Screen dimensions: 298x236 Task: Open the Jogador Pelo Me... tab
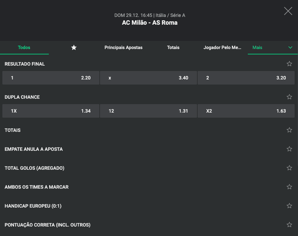pyautogui.click(x=222, y=47)
